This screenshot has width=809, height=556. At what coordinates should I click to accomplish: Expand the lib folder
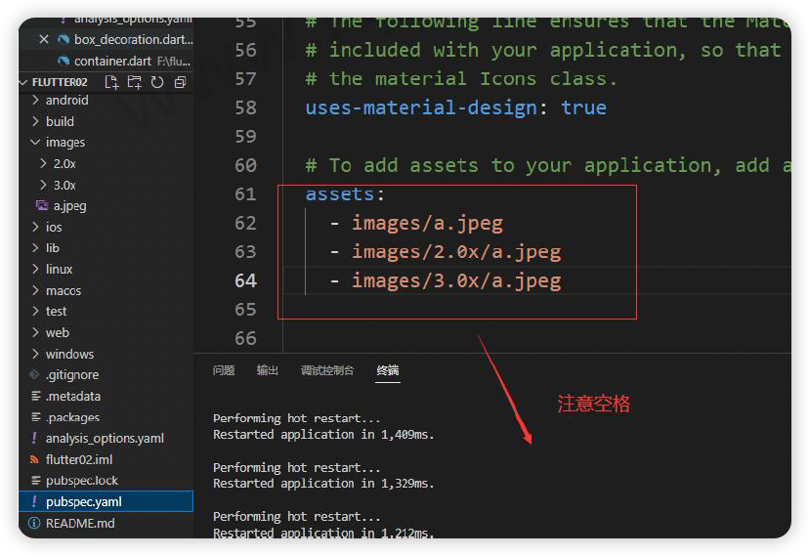[x=35, y=248]
